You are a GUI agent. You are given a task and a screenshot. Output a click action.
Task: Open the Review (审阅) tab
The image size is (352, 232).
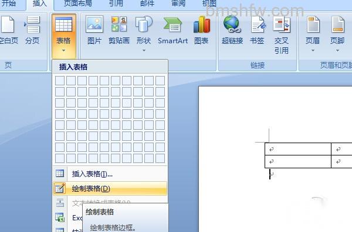[x=178, y=4]
